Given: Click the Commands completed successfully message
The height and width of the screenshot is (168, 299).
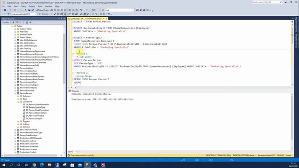Looking at the screenshot, I should (x=91, y=94).
